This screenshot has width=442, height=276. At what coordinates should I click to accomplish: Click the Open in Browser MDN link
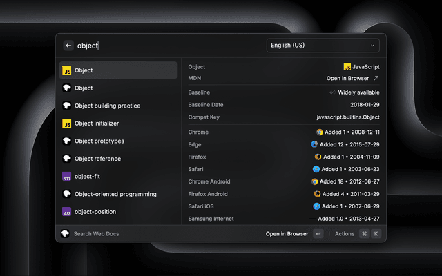(x=348, y=79)
